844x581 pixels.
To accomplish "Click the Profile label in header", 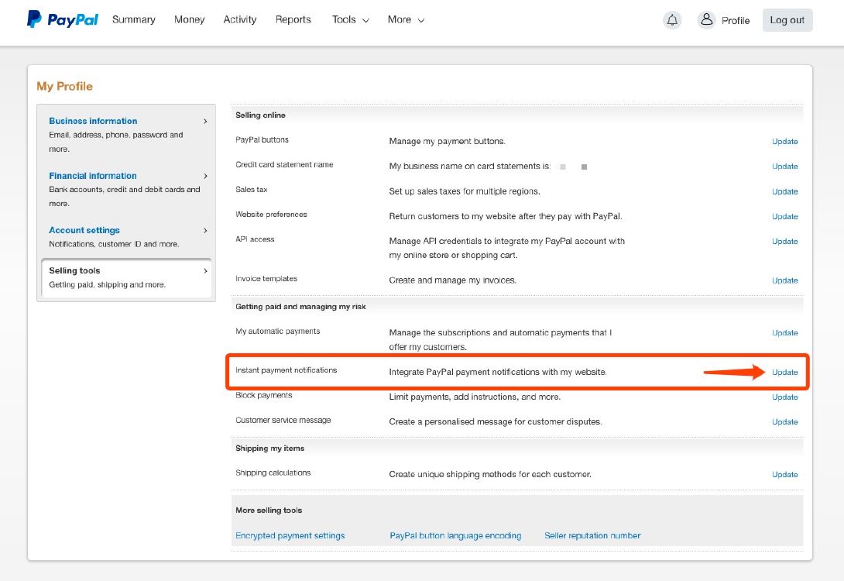I will [x=736, y=20].
